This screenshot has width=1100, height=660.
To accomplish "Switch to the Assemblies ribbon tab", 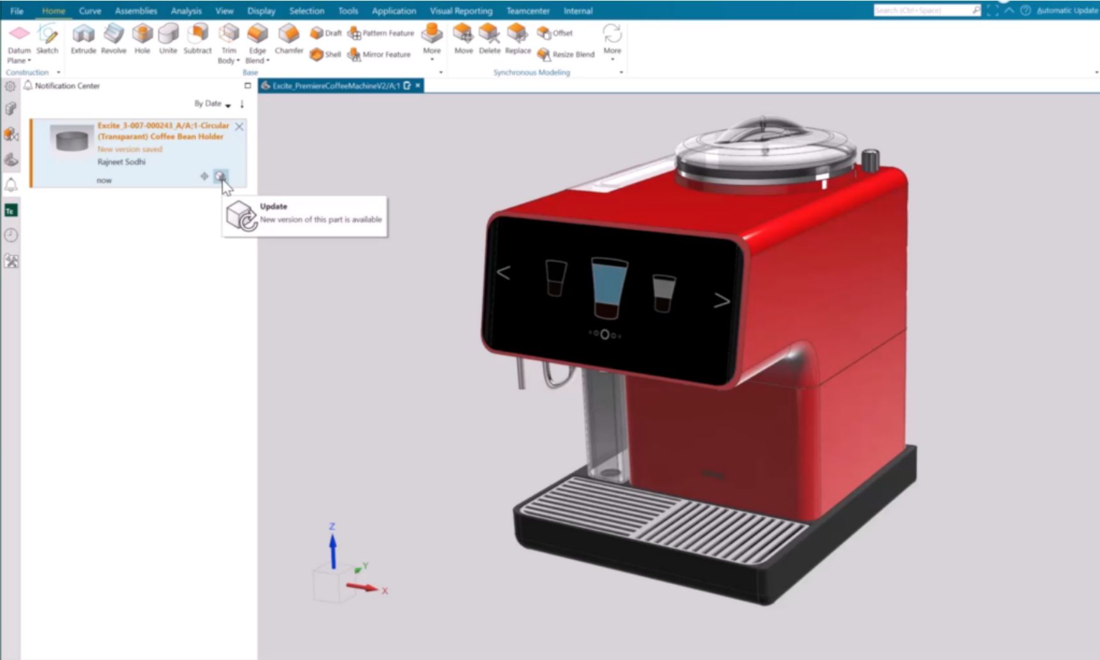I will (136, 10).
